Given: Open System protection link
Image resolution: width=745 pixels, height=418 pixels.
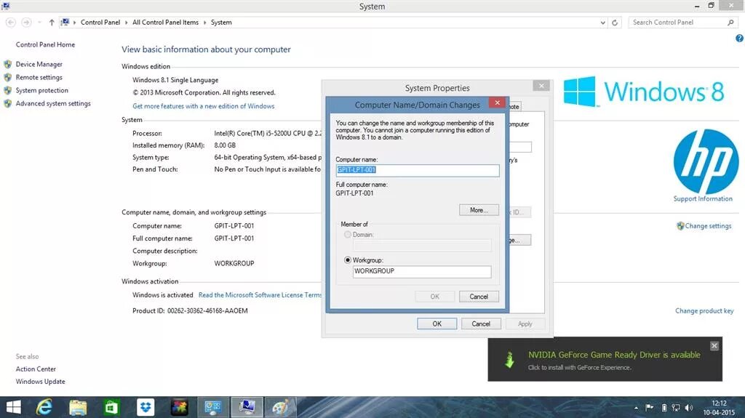Looking at the screenshot, I should [41, 90].
